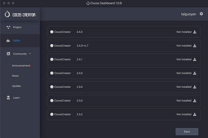Viewport: 208px width, 138px height.
Task: Collapse the Community section chevron
Action: tap(30, 54)
